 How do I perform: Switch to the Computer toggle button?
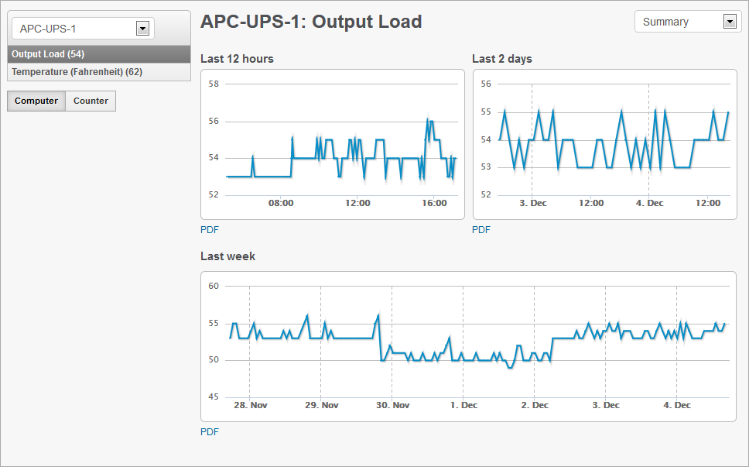[36, 101]
